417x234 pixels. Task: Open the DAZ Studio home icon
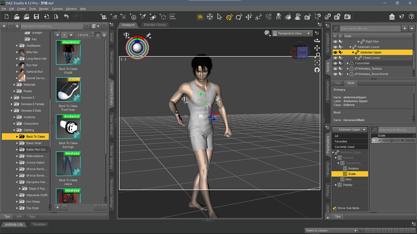tap(392, 17)
